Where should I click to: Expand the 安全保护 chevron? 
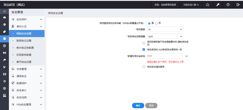pos(41,19)
